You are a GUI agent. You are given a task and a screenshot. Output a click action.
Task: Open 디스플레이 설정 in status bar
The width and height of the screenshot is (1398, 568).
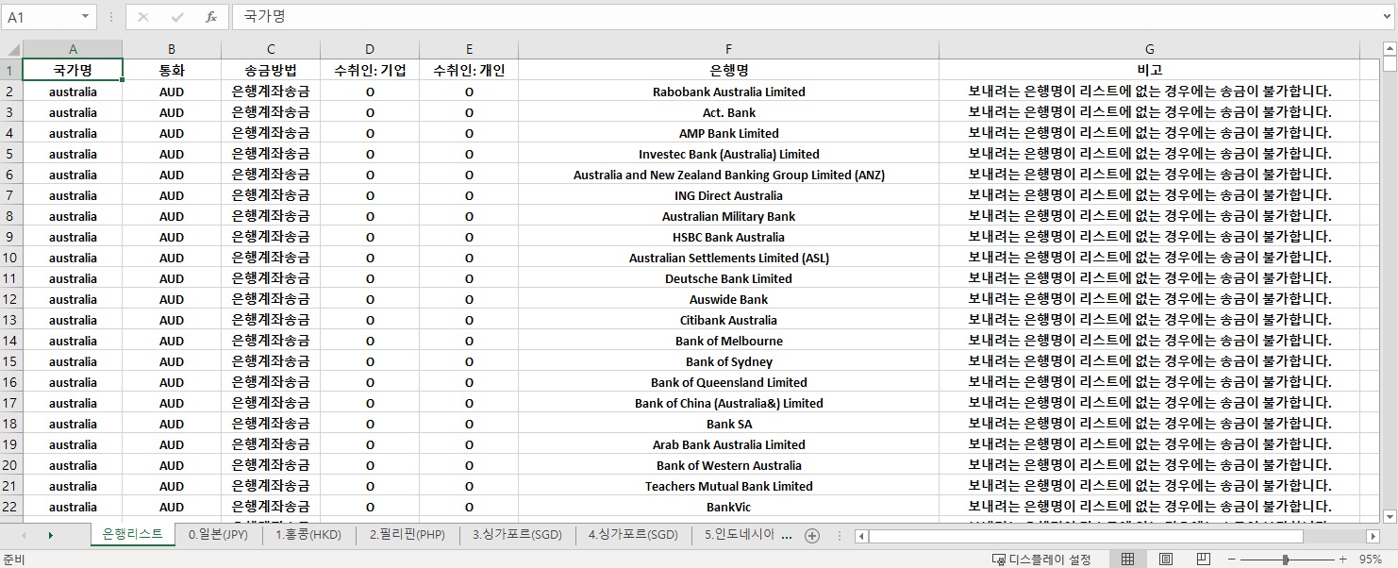[1041, 559]
